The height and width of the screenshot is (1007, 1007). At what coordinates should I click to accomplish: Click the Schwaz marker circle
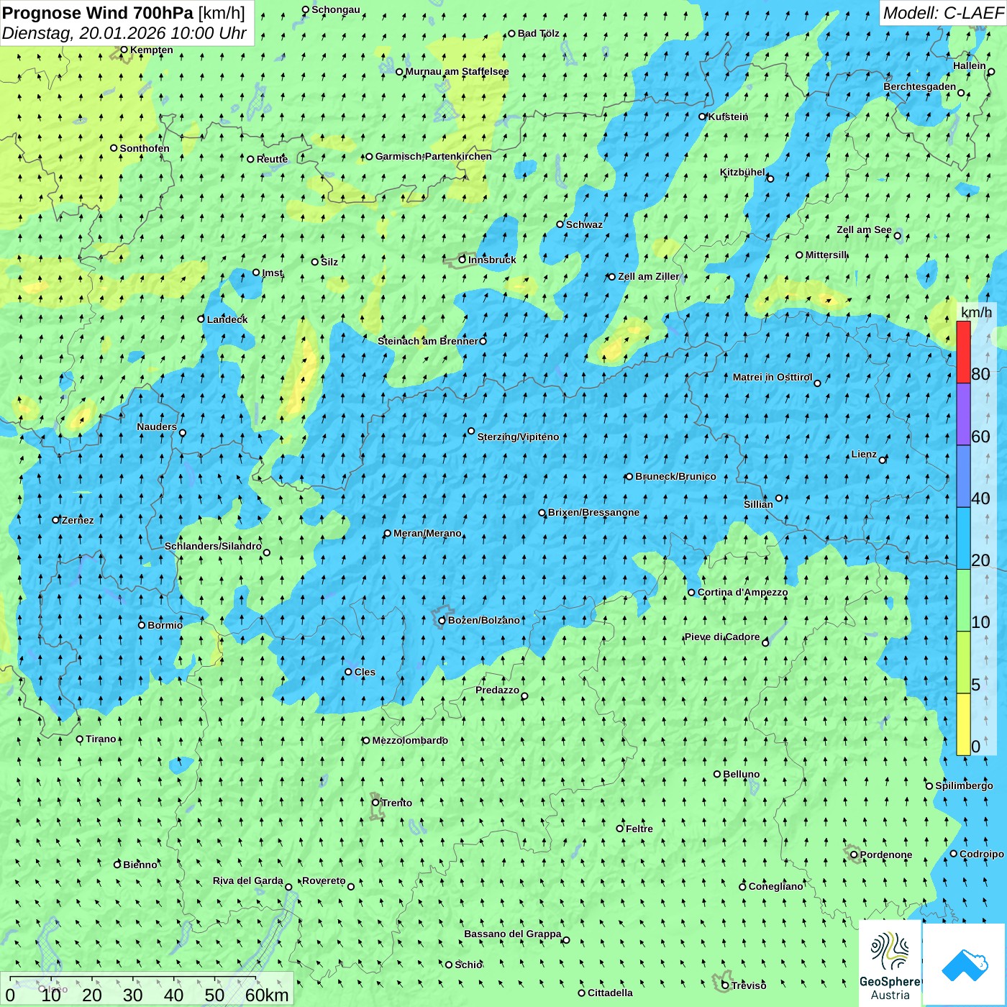[560, 224]
